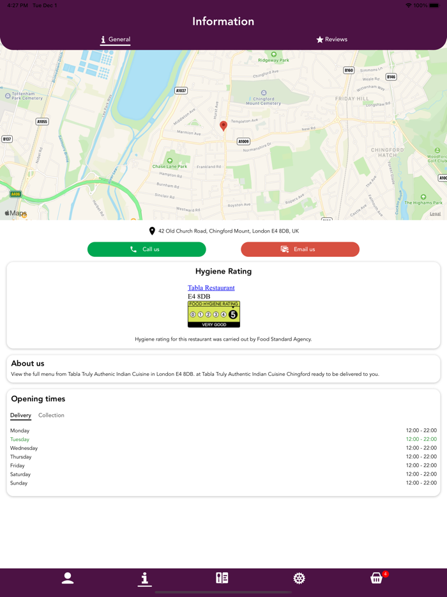Tap the restaurant address text

pyautogui.click(x=229, y=231)
